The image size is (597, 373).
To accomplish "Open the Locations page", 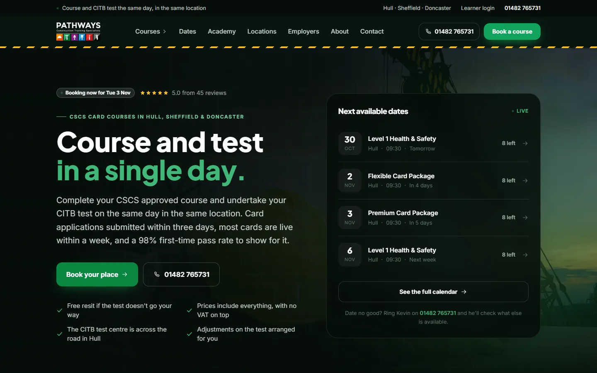I will coord(262,31).
